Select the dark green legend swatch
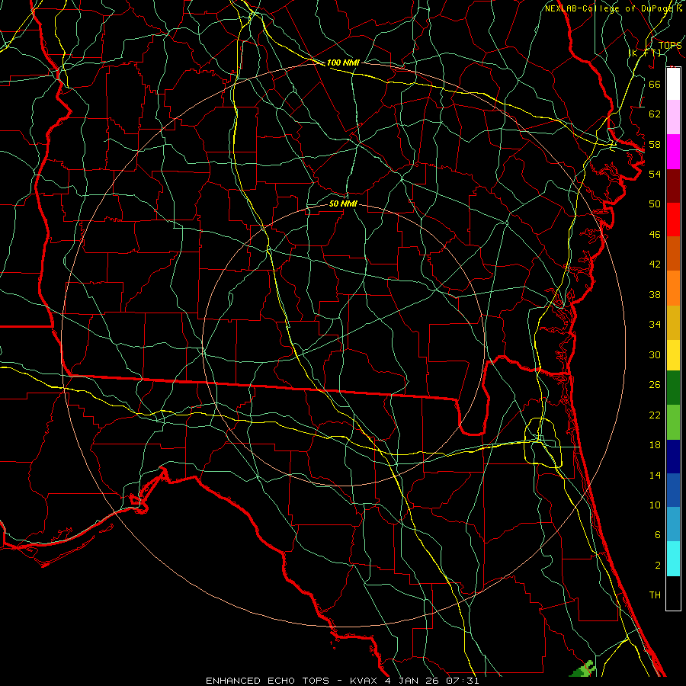Viewport: 686px width, 686px height. (x=673, y=388)
